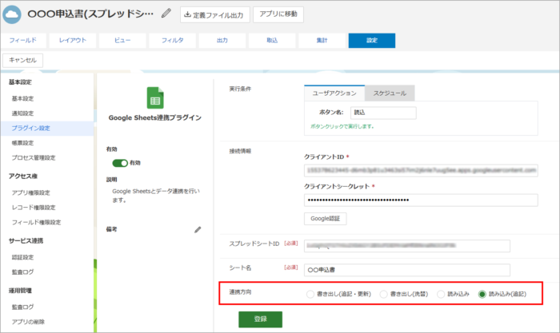Open the レイアウト tab
560x333 pixels.
(73, 40)
